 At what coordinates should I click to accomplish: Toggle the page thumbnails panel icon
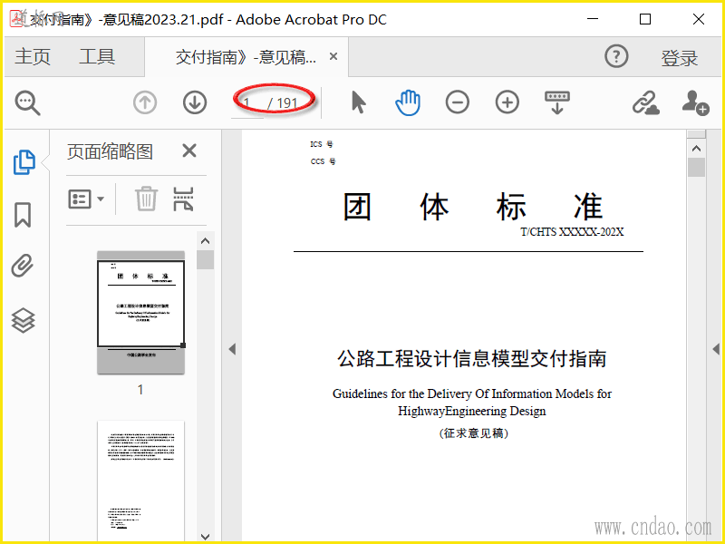24,162
